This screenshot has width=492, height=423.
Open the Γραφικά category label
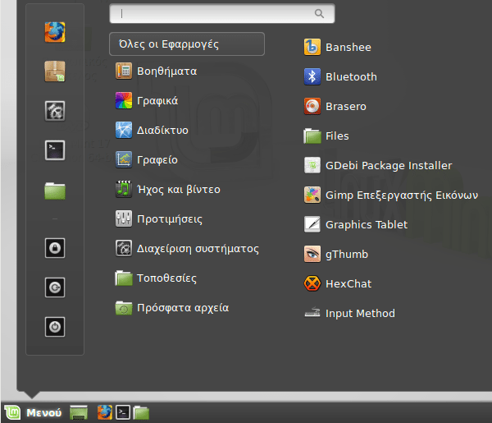[x=157, y=101]
